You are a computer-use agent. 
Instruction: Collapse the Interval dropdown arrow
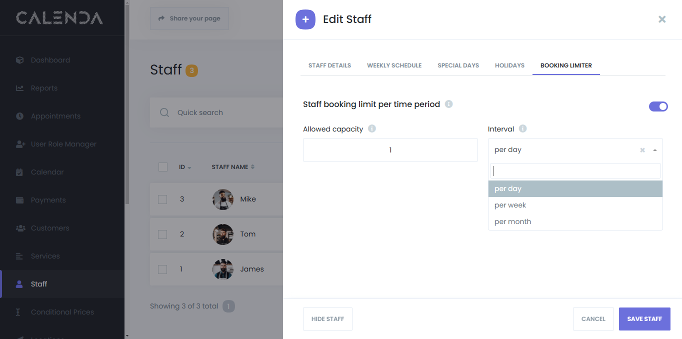[655, 150]
